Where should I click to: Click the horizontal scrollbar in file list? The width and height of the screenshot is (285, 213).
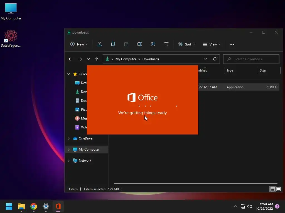(x=196, y=184)
